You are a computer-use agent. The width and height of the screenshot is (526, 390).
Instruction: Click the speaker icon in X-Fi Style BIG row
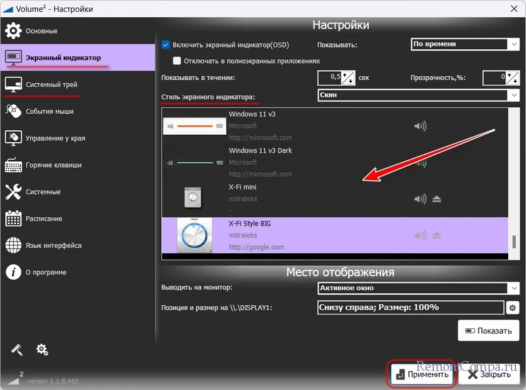point(420,235)
